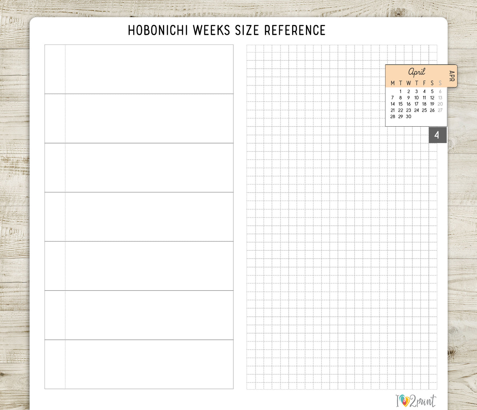The image size is (477, 410).
Task: Select the APR side tab
Action: (x=452, y=76)
